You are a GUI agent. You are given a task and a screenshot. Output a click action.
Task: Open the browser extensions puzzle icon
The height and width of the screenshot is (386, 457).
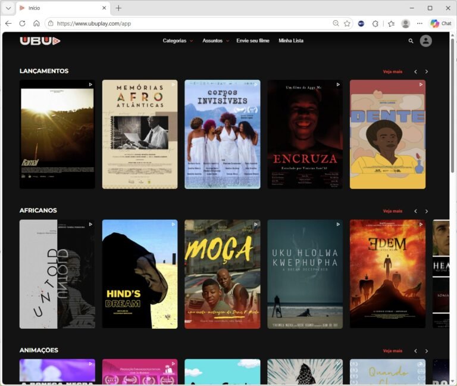click(375, 24)
